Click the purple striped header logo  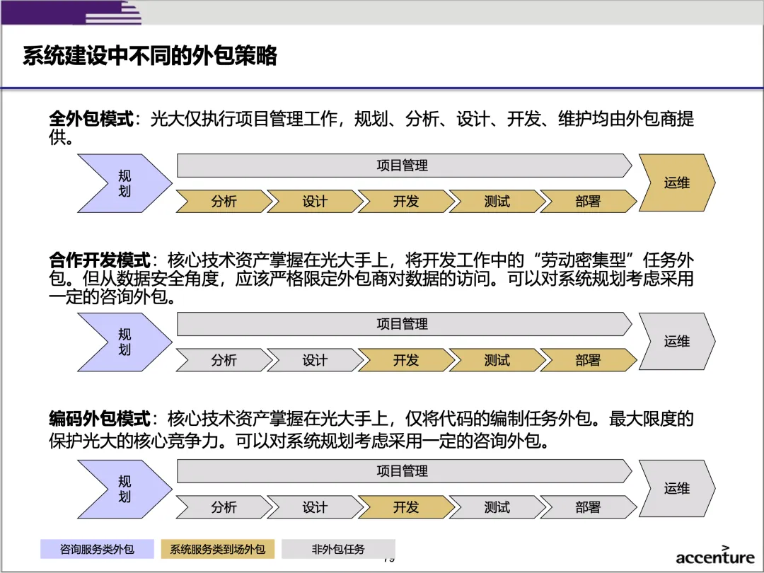pos(71,13)
